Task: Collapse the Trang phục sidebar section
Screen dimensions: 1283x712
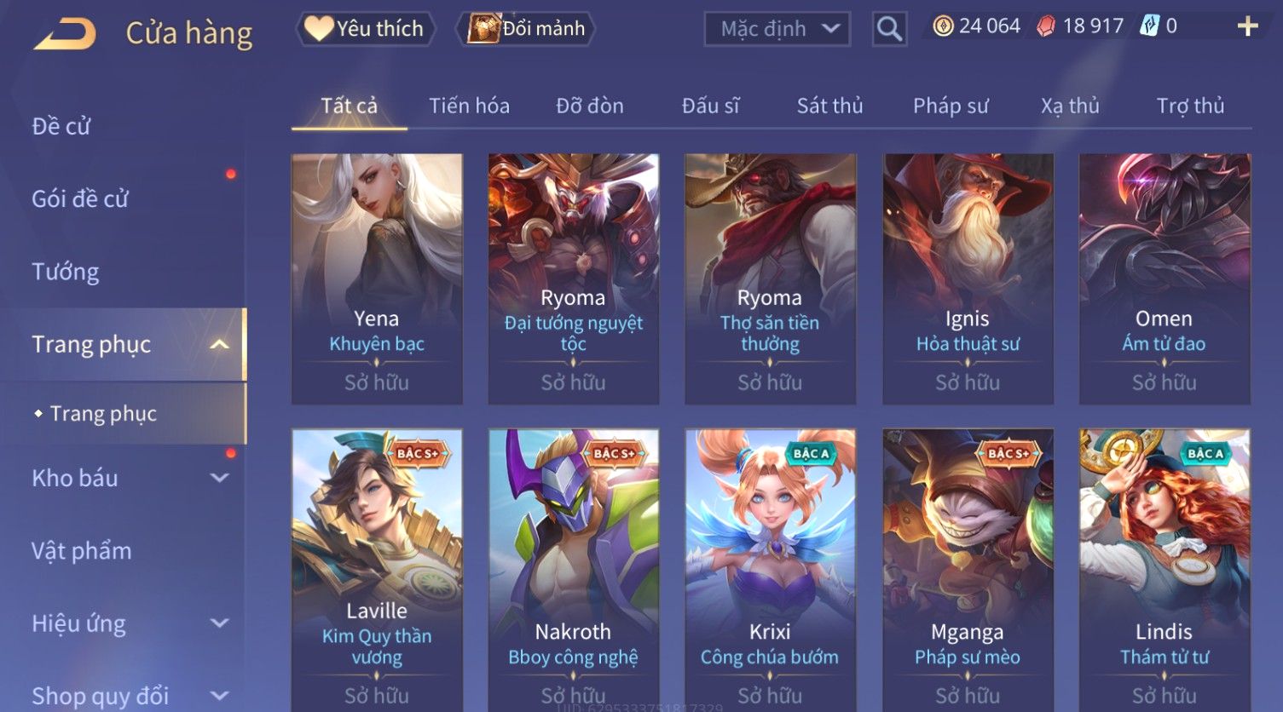Action: (219, 345)
